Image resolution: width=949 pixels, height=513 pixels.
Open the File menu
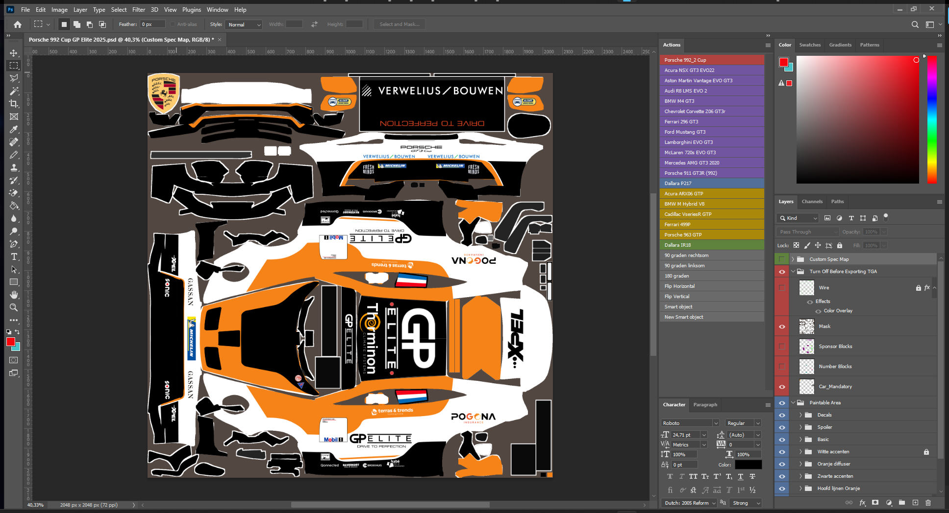[25, 9]
